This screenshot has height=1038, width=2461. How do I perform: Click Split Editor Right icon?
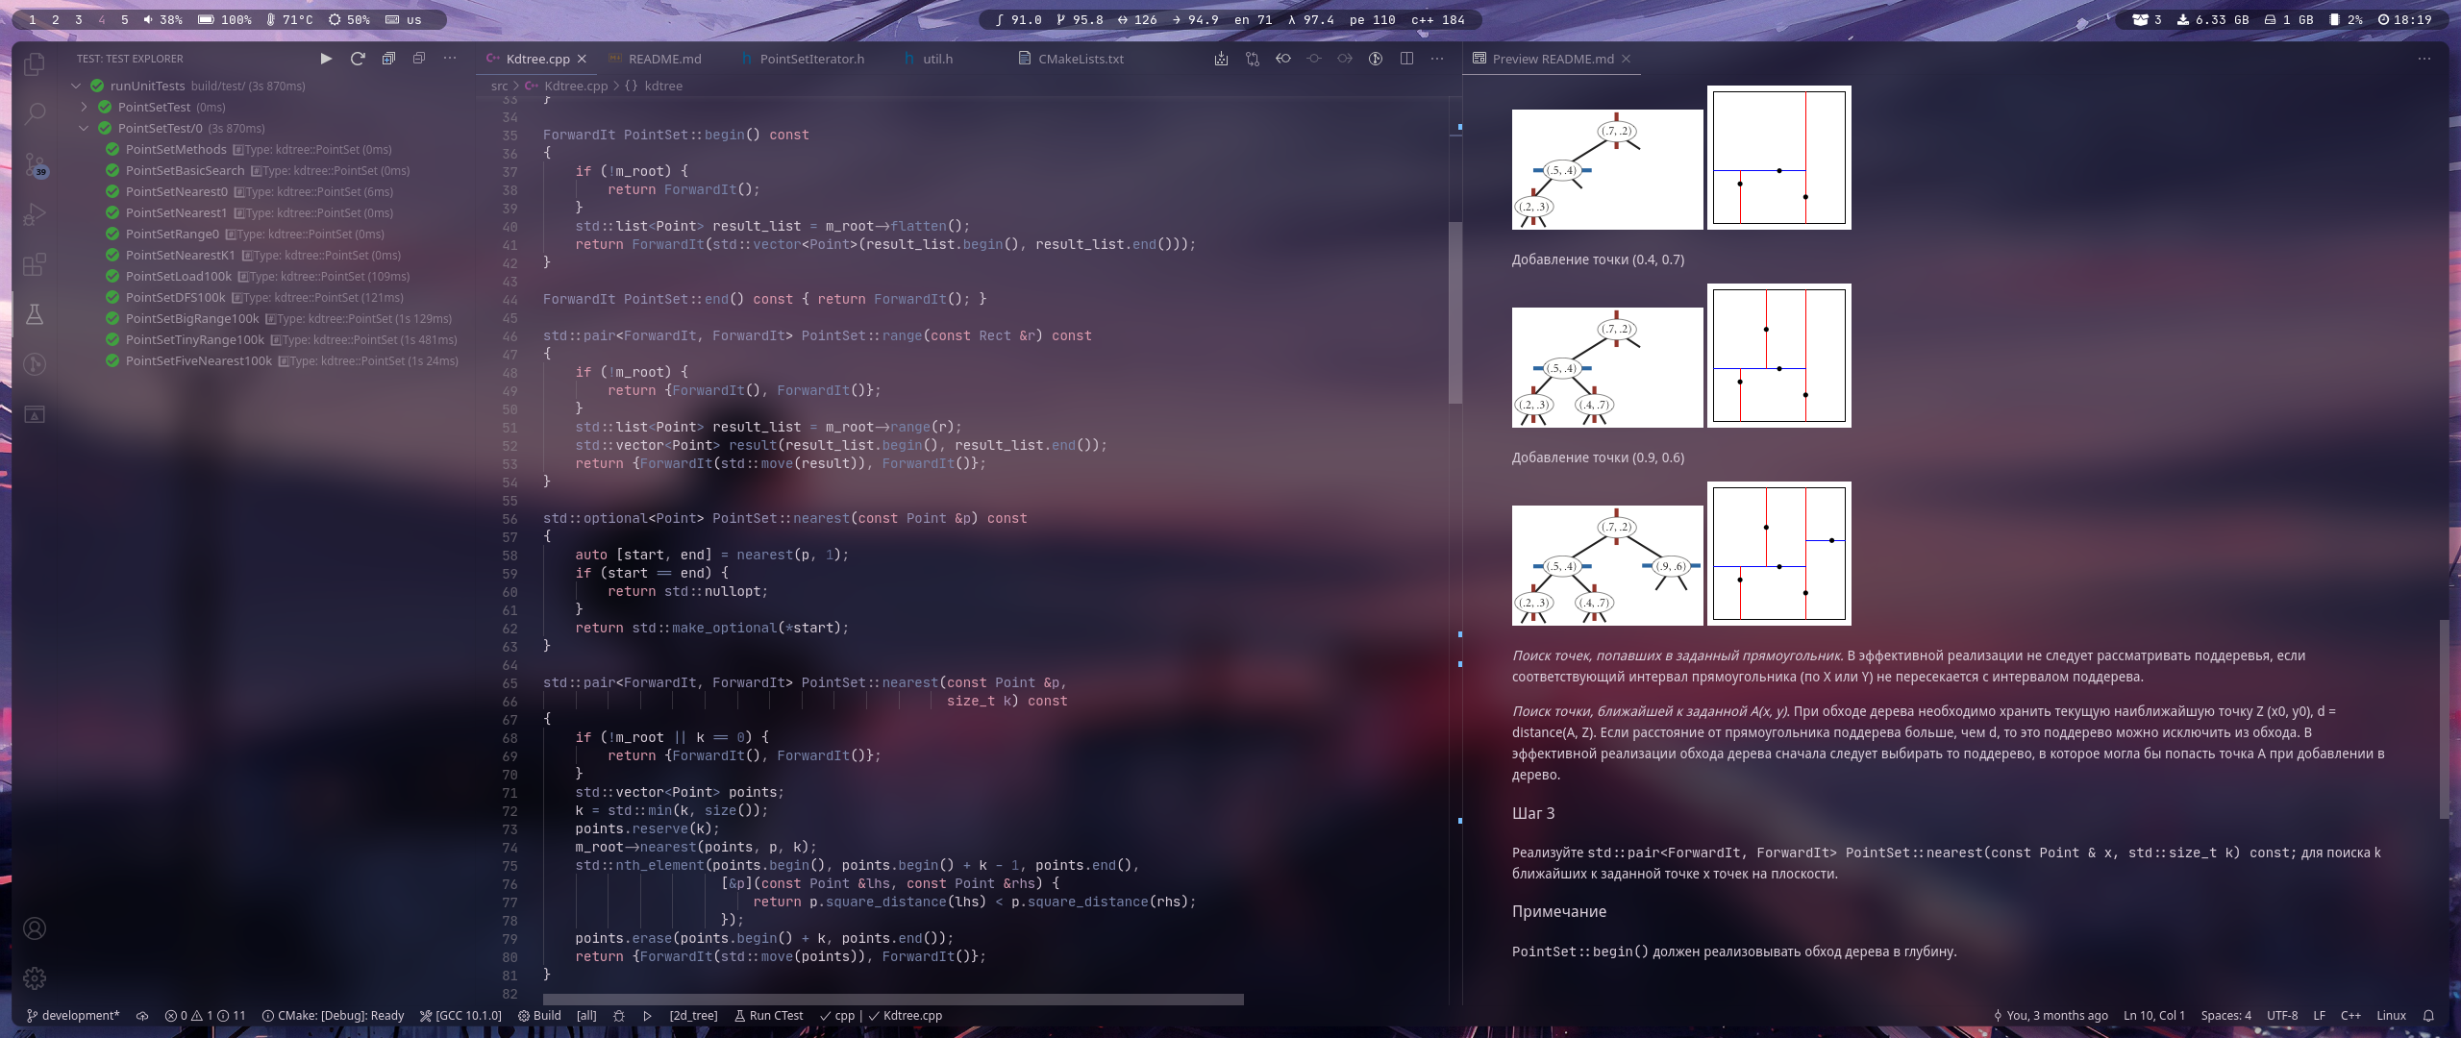pos(1406,59)
